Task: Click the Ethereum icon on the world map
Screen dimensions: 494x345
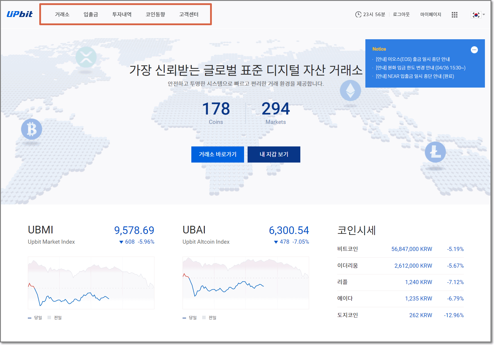Action: 350,91
